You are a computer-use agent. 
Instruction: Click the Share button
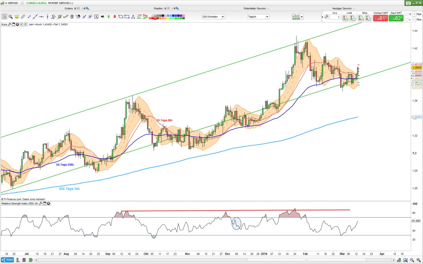7,260
